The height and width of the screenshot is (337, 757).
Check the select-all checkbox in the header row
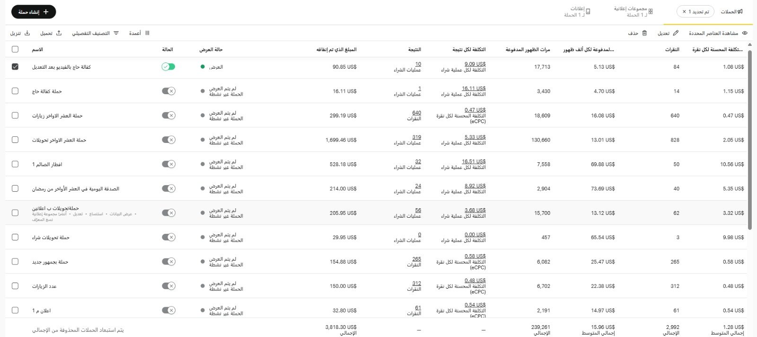(x=15, y=49)
